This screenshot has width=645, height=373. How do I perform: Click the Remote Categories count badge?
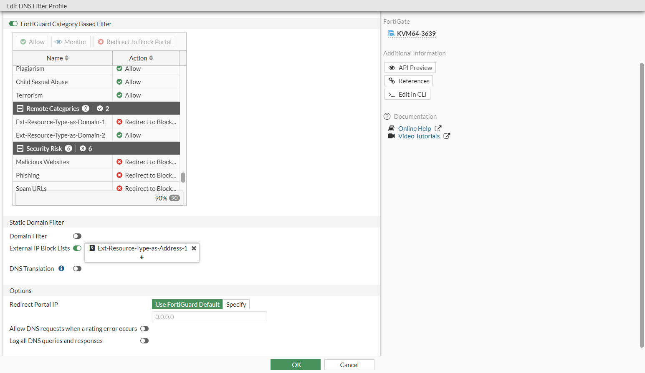[86, 108]
